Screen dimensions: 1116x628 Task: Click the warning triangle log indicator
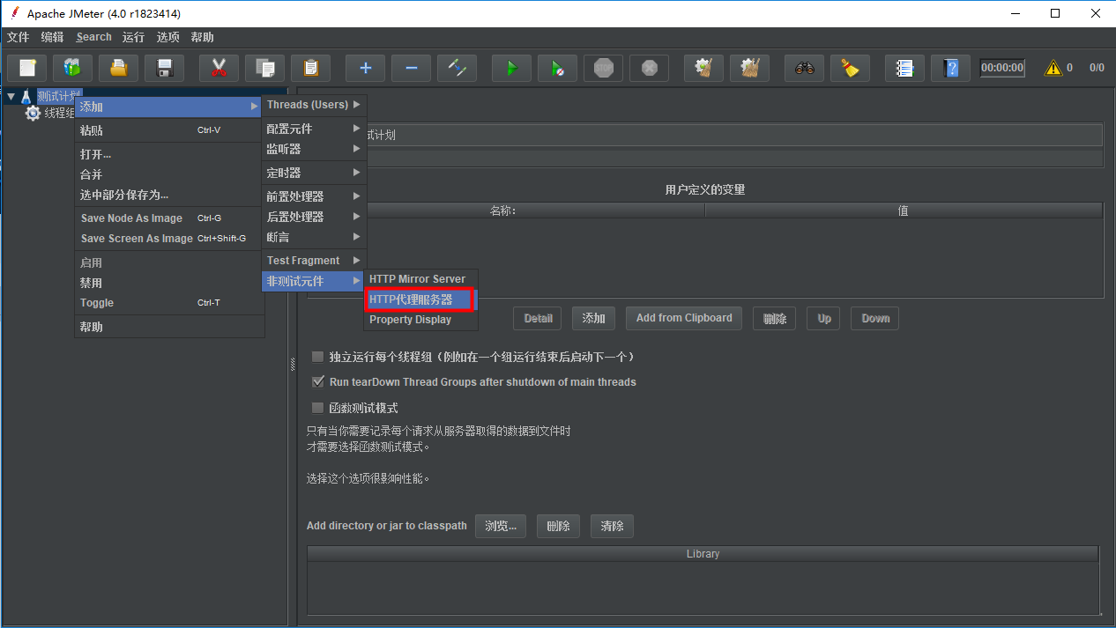pyautogui.click(x=1053, y=68)
